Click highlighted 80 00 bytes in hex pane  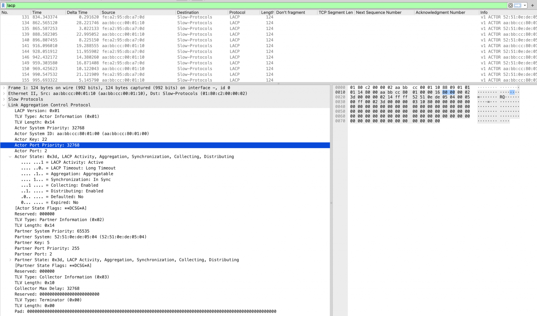click(448, 93)
